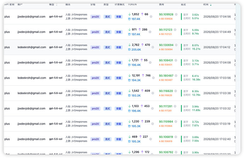Open cost info icon beside $0.130694
The image size is (244, 158).
pyautogui.click(x=176, y=45)
